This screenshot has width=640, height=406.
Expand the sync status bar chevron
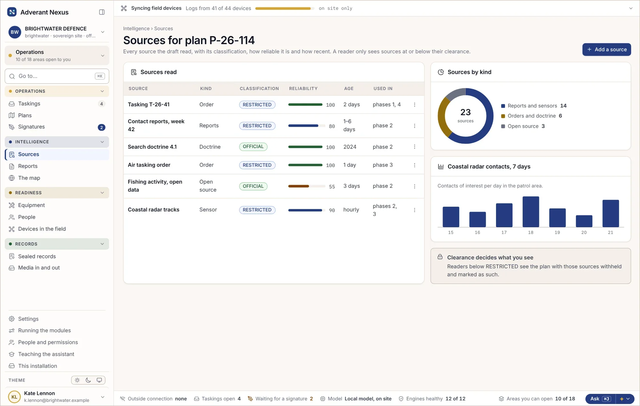pos(631,8)
